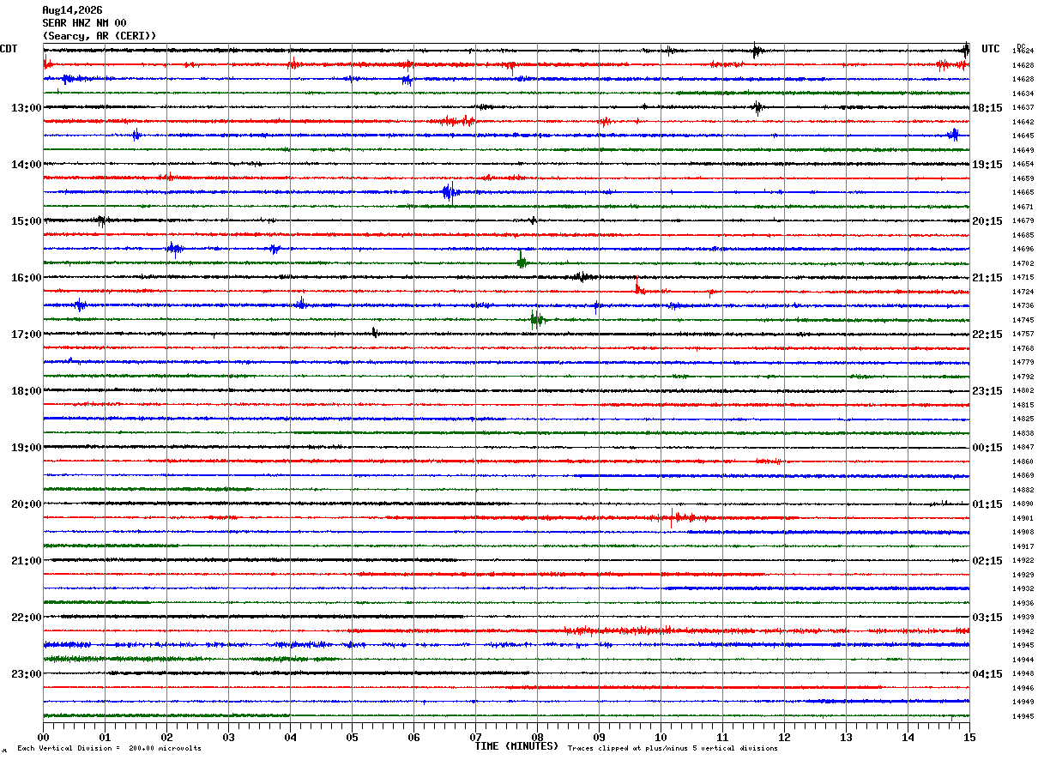1038x760 pixels.
Task: Click the Searcy, AR (CERI) station label
Action: [100, 36]
